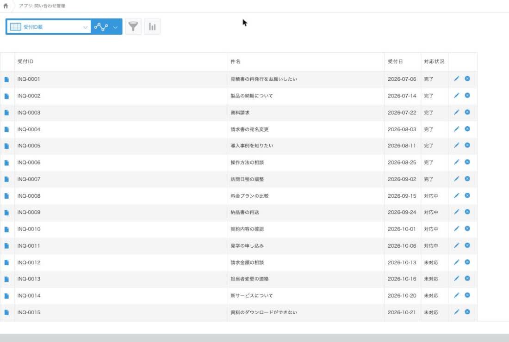Edit the INQ-0015 record with pencil
The width and height of the screenshot is (509, 342).
tap(456, 312)
